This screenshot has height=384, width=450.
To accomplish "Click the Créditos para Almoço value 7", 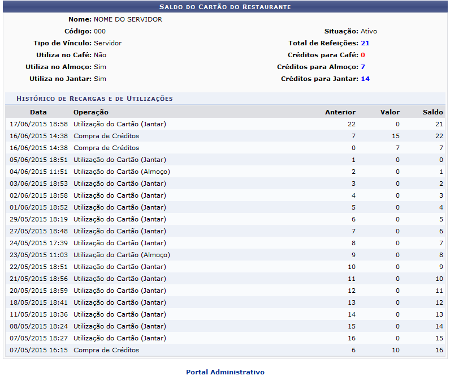I will coord(362,67).
